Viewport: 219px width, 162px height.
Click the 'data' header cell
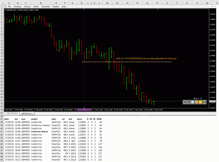tap(6, 119)
